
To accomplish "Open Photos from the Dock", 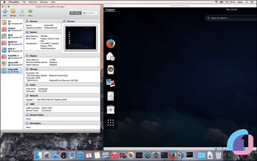I will [x=131, y=155].
